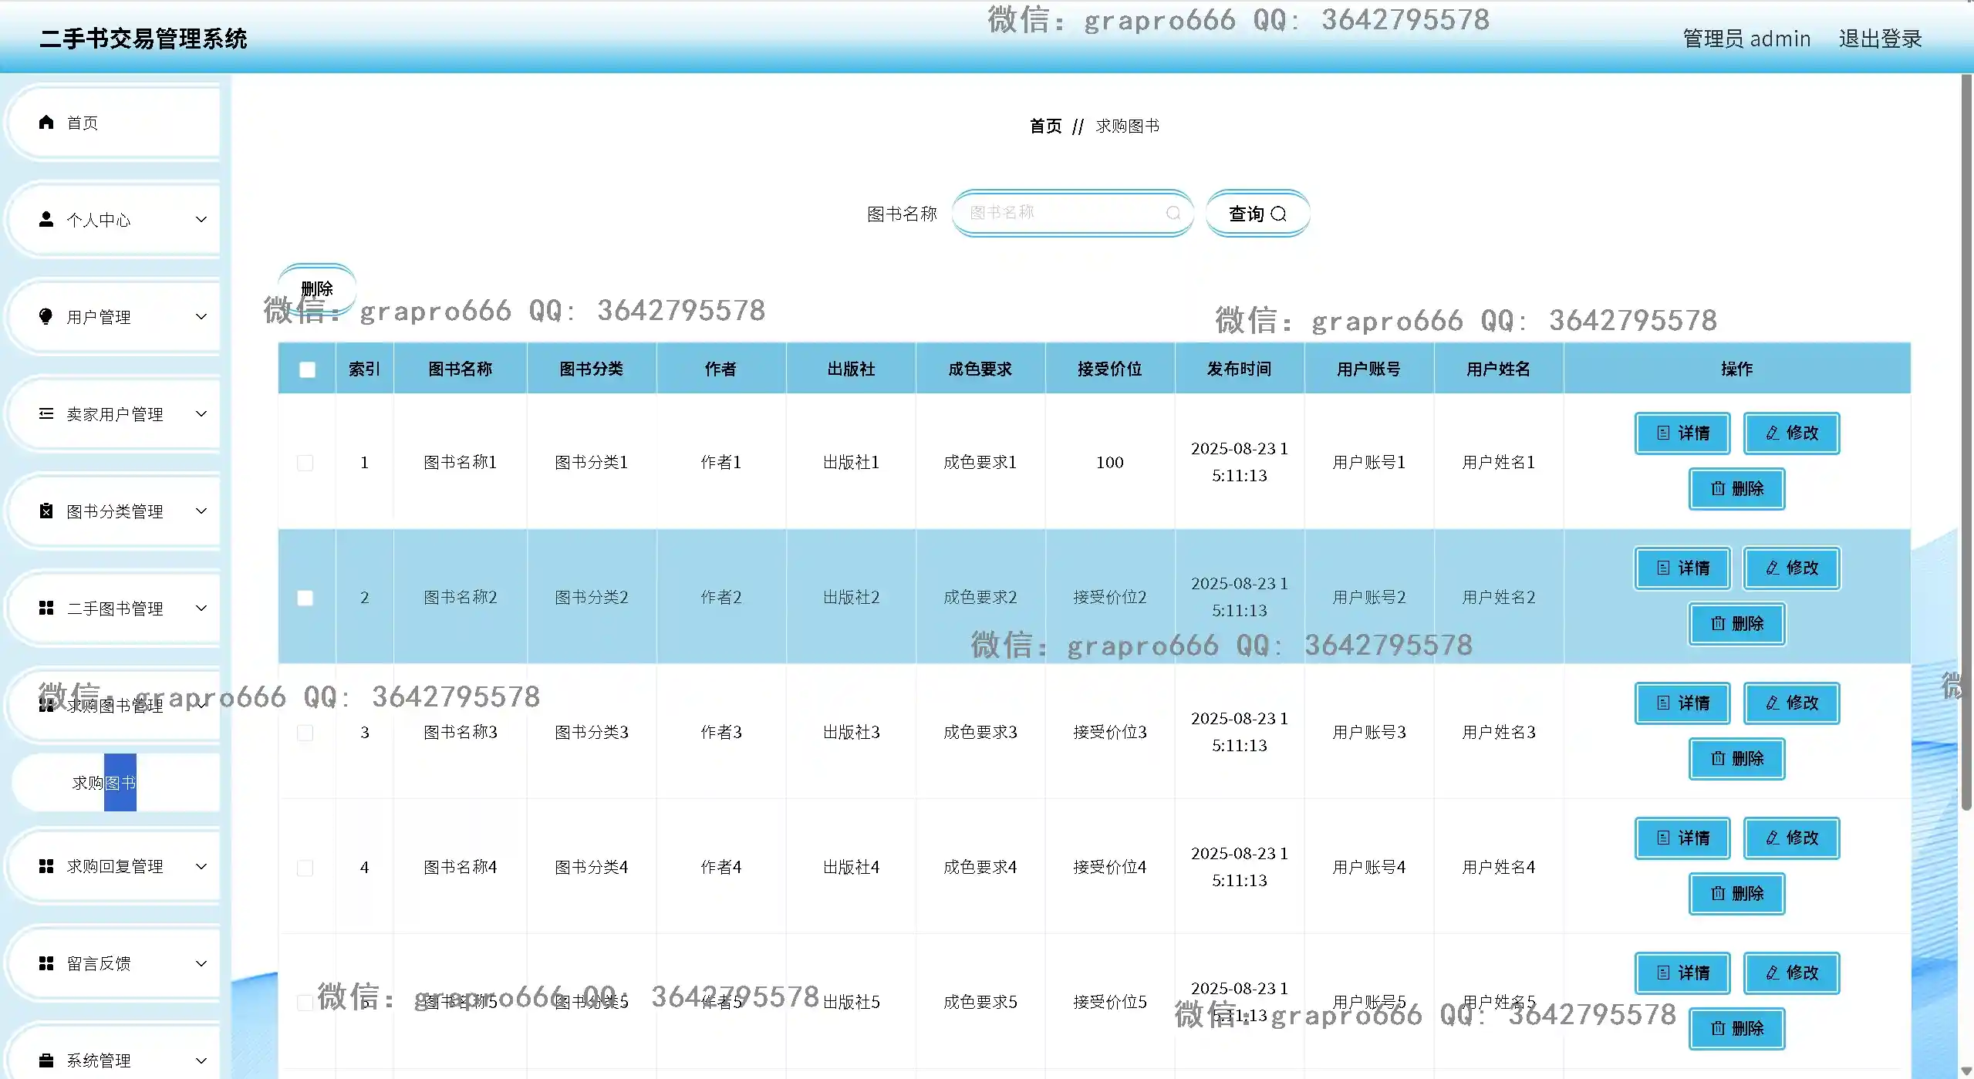
Task: Click the home icon in sidebar
Action: click(x=46, y=122)
